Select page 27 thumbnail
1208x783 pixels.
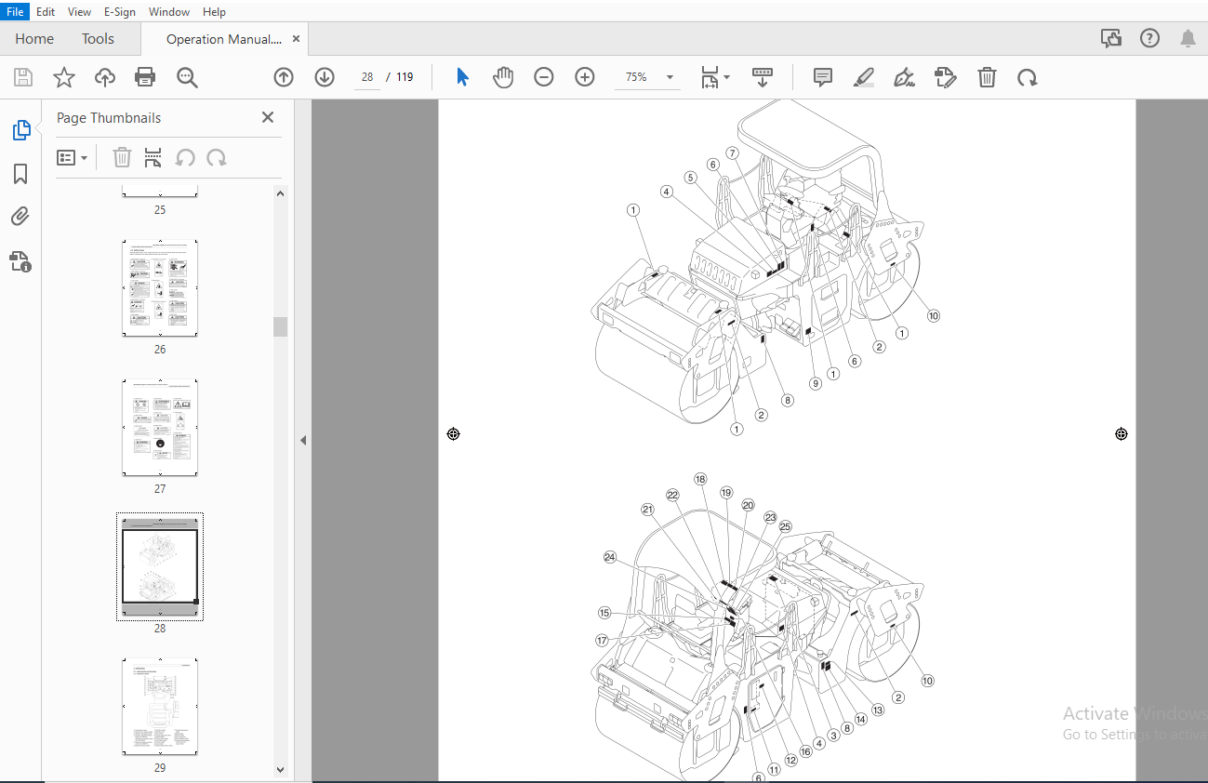click(x=160, y=427)
